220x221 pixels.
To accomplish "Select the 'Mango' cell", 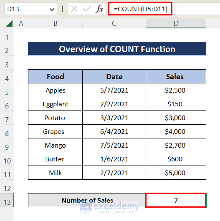I will click(55, 145).
